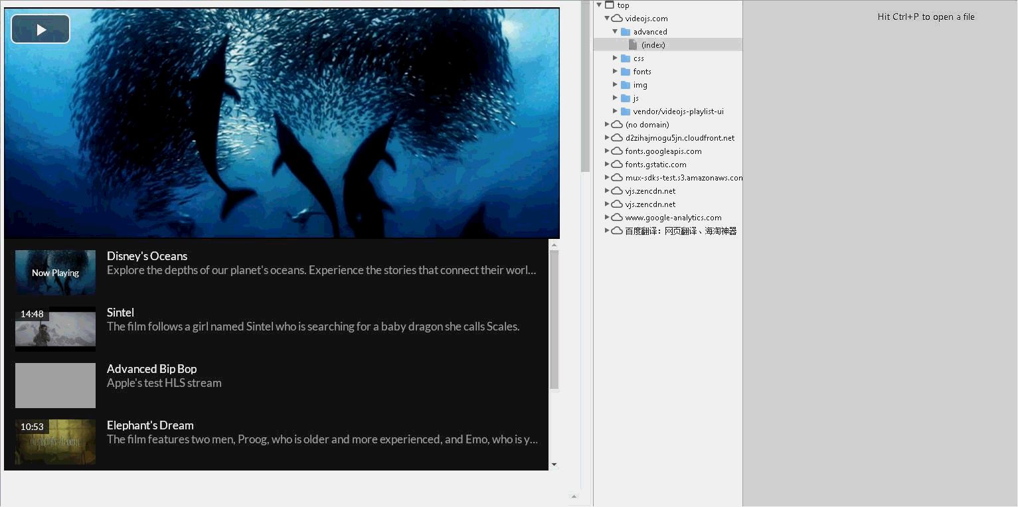Click the Sintel playlist title

click(120, 313)
